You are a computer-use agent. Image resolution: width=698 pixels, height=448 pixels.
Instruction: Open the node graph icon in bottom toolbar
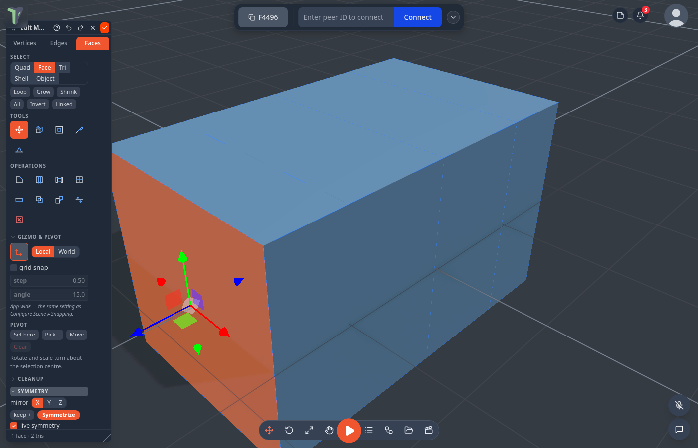coord(389,430)
